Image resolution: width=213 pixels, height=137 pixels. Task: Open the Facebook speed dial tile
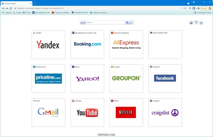[x=165, y=78]
